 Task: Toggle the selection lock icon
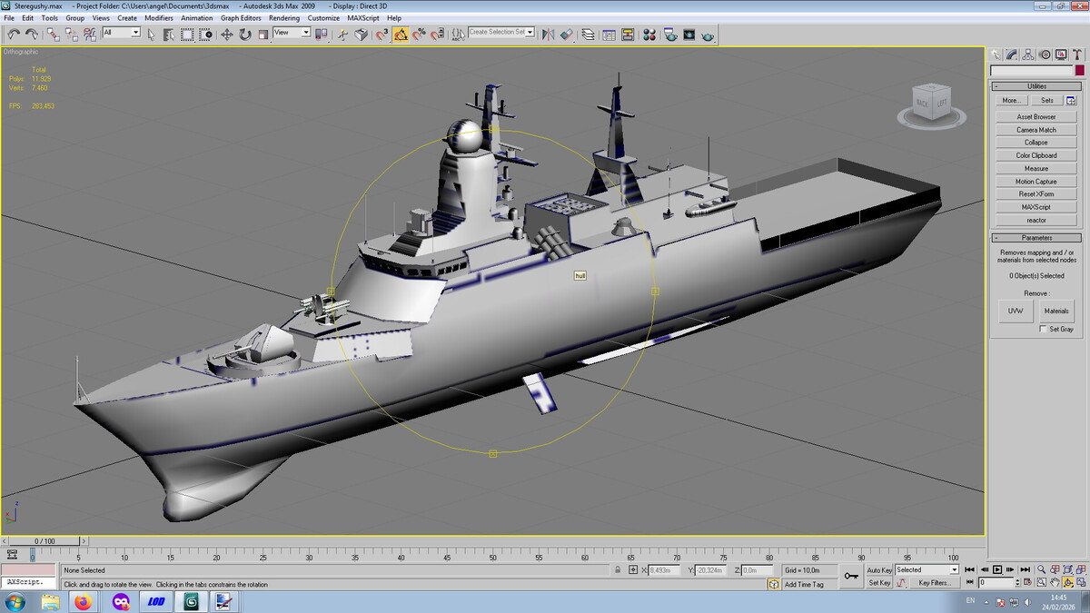(x=619, y=570)
